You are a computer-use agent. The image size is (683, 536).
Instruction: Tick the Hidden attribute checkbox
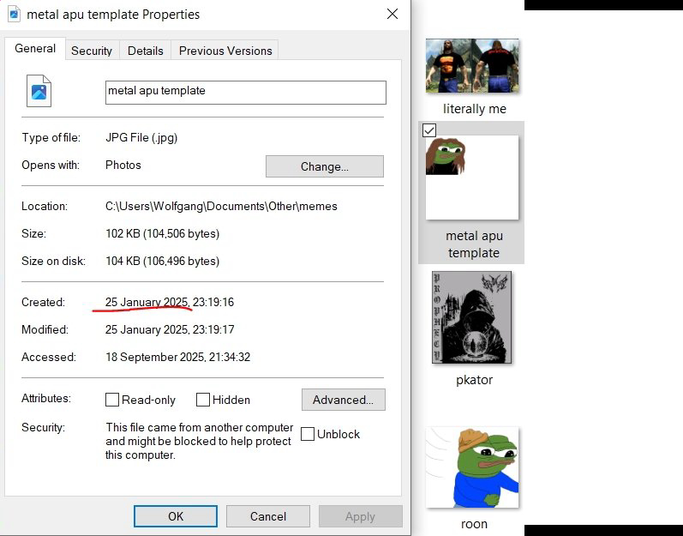203,400
